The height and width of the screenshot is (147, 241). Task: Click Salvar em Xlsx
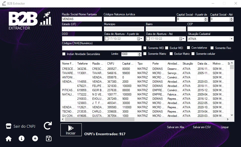[176, 127]
